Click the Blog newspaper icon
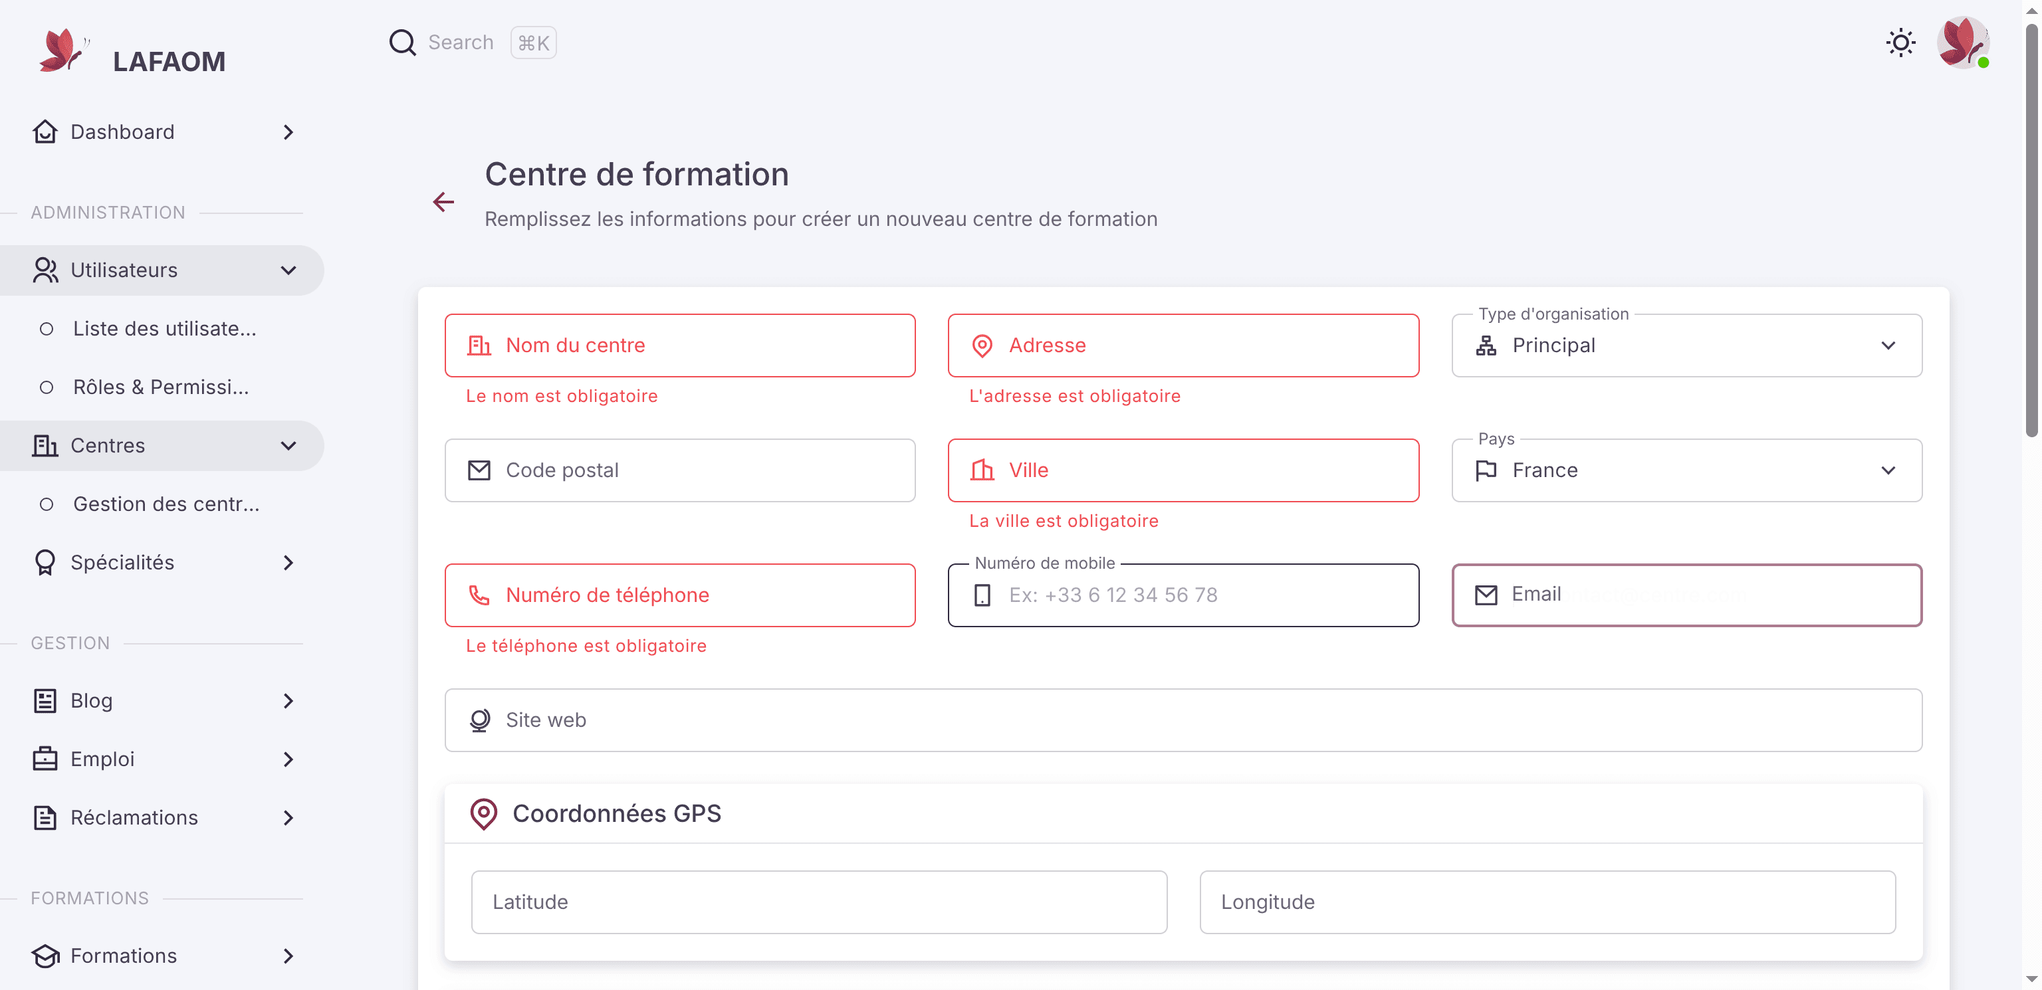This screenshot has width=2042, height=990. pyautogui.click(x=45, y=701)
